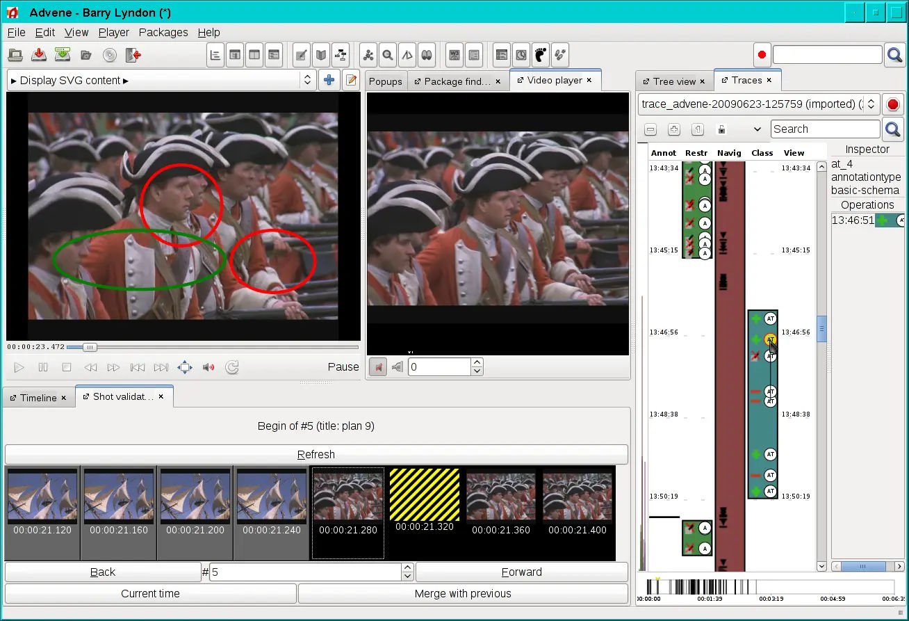Click the zoom-in plus icon in Traces panel
Image resolution: width=909 pixels, height=621 pixels.
[x=674, y=129]
